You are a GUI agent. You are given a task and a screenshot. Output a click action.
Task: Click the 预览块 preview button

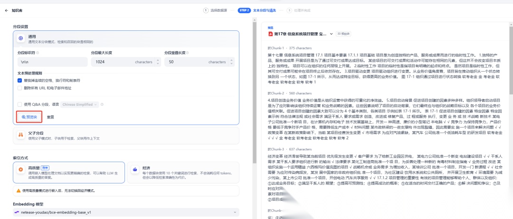[29, 117]
